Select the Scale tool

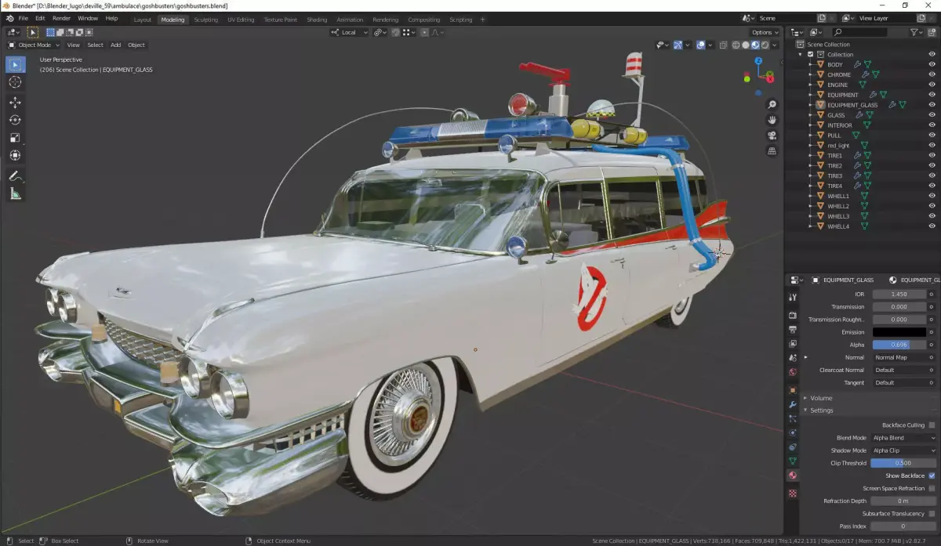[x=16, y=138]
